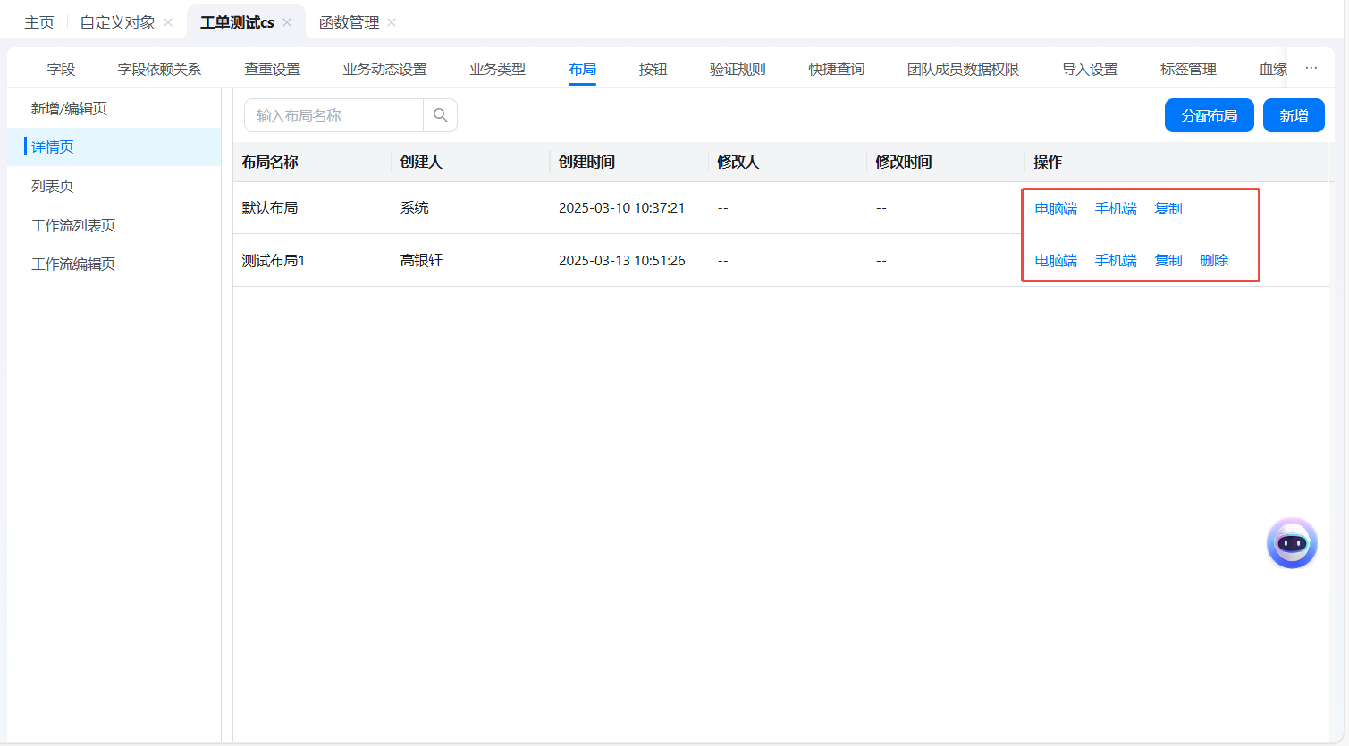Close the 函数管理 tab

click(392, 22)
